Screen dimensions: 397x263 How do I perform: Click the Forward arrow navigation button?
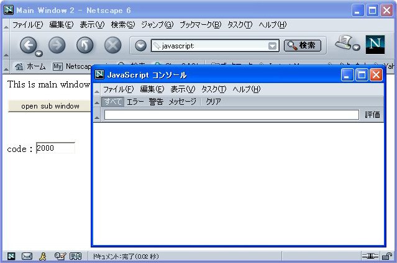57,45
